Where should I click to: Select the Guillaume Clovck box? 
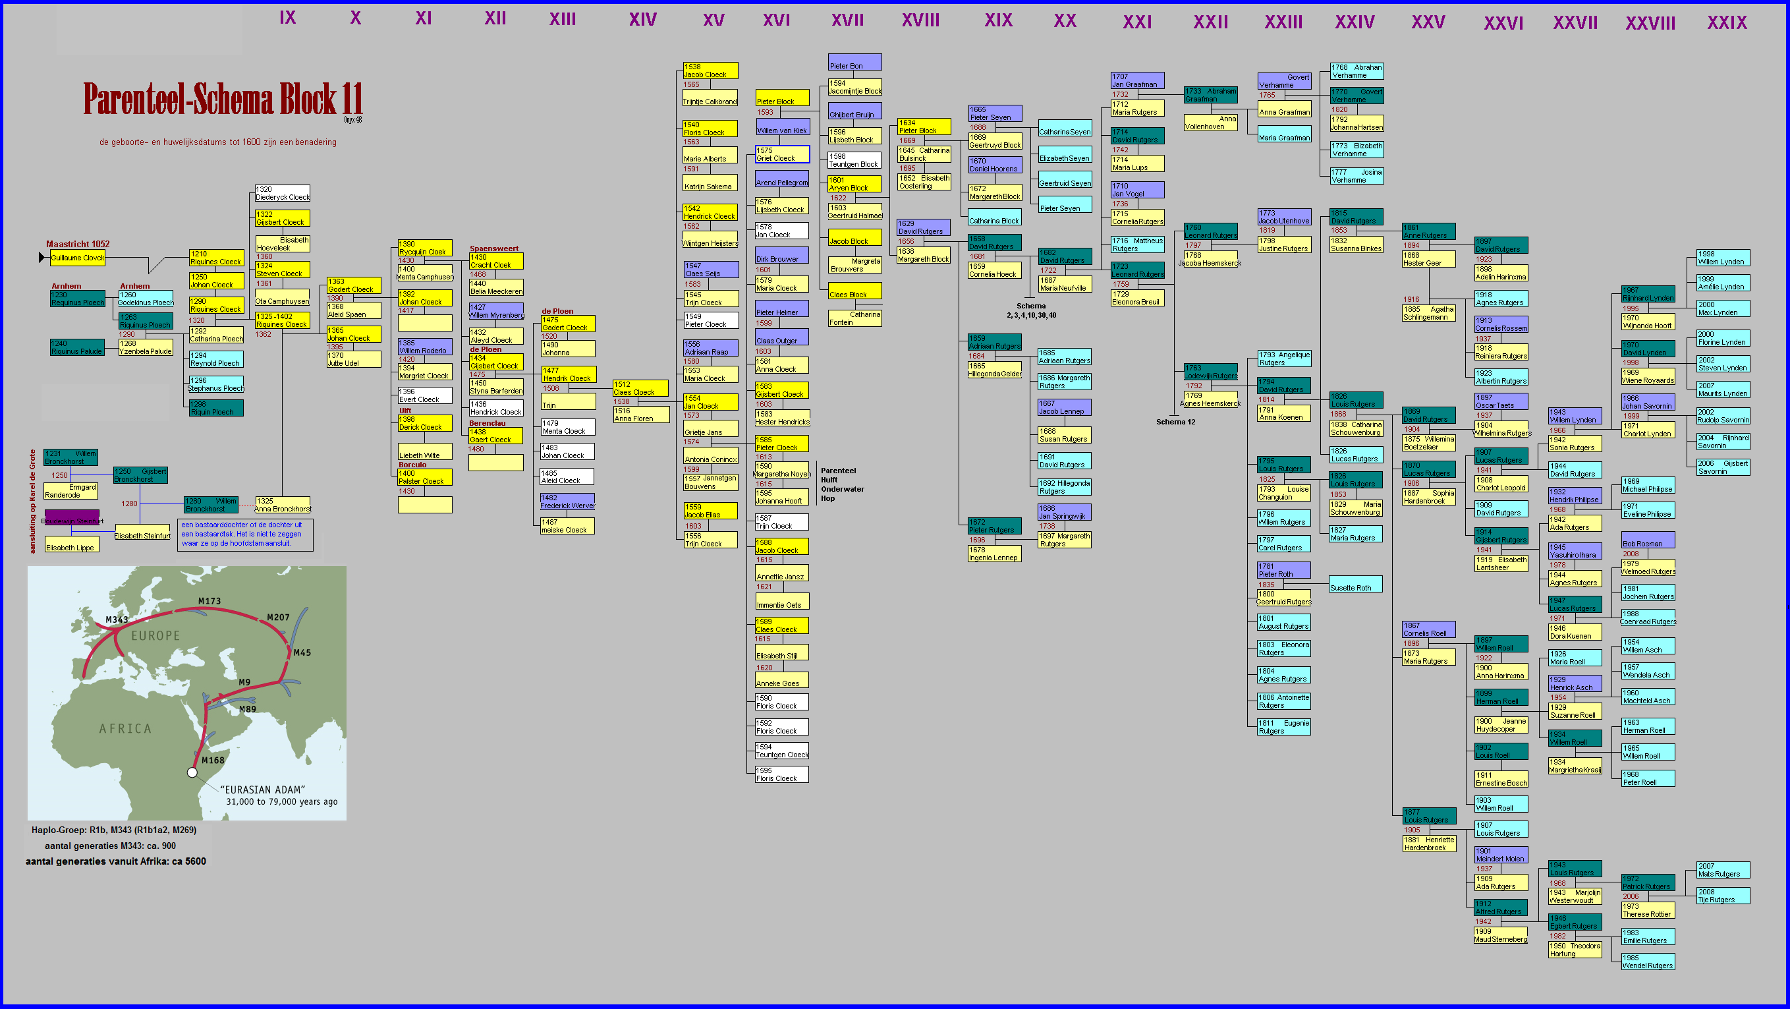tap(77, 258)
